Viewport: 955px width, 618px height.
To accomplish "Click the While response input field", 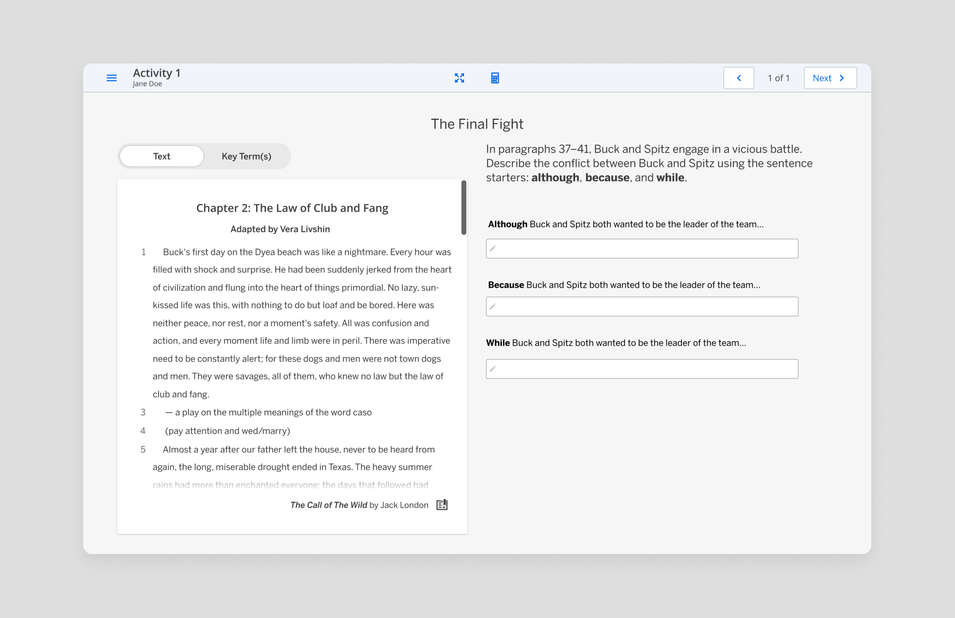I will (x=642, y=369).
